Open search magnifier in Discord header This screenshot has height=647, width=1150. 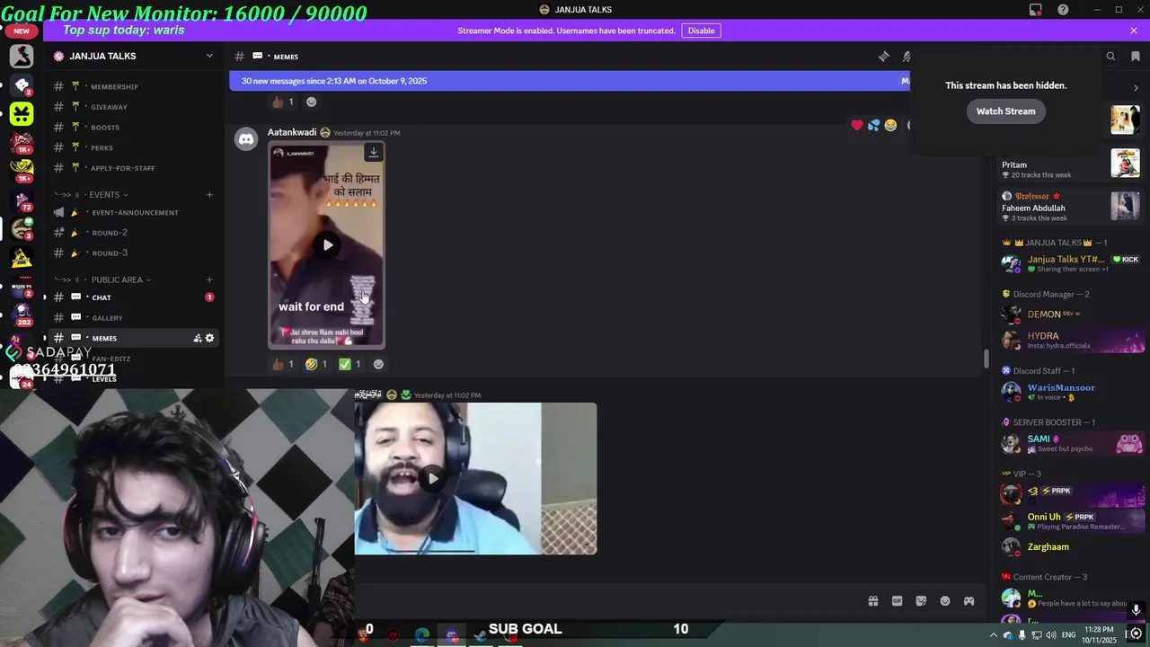click(x=1110, y=56)
